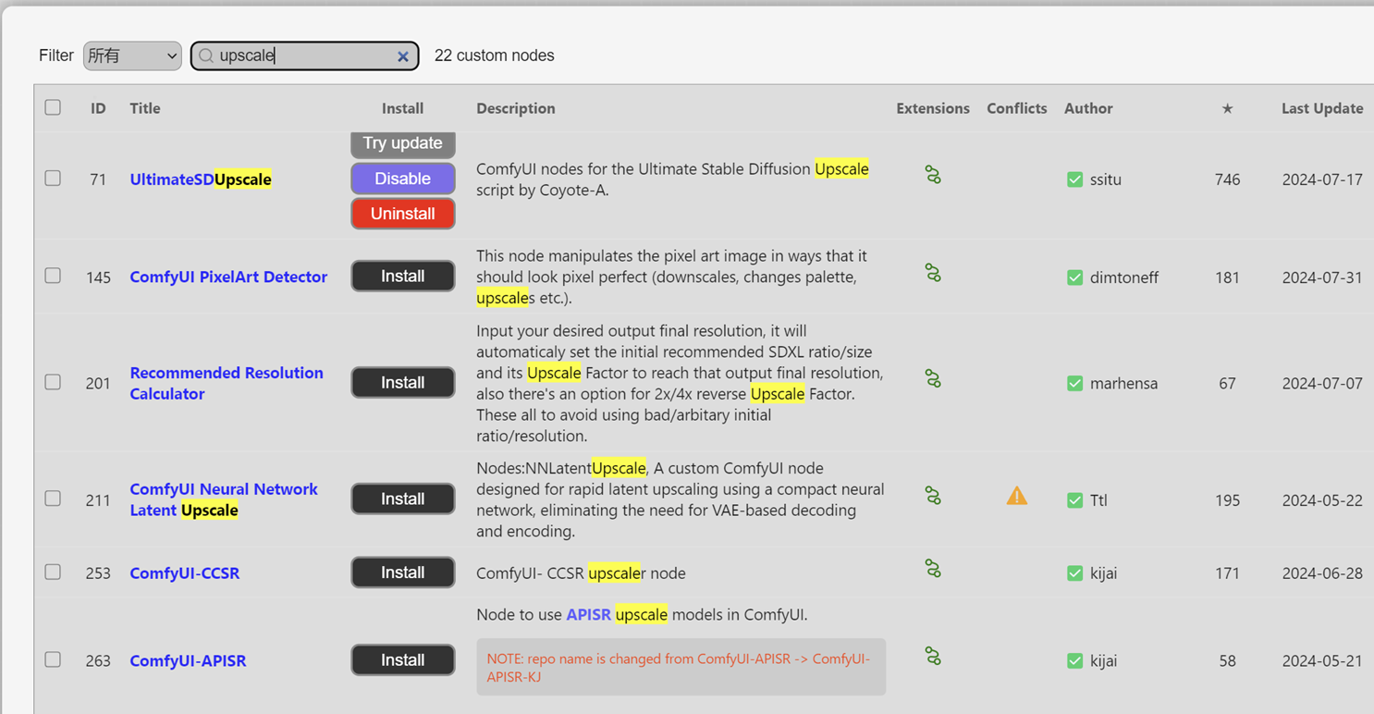Sort by Description column header
The image size is (1374, 714).
pos(516,108)
